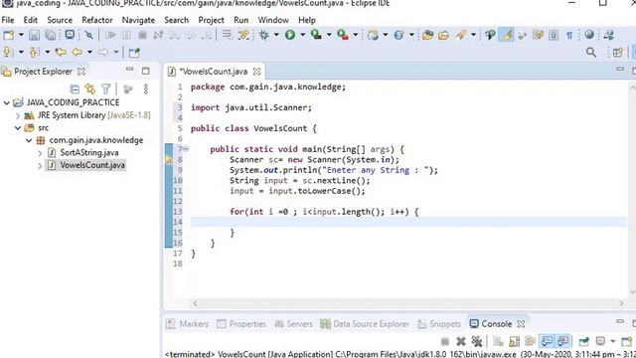Open the Edit menu
Image resolution: width=636 pixels, height=358 pixels.
[31, 20]
